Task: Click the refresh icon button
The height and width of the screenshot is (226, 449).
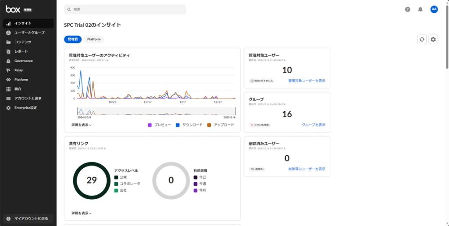Action: coord(422,39)
